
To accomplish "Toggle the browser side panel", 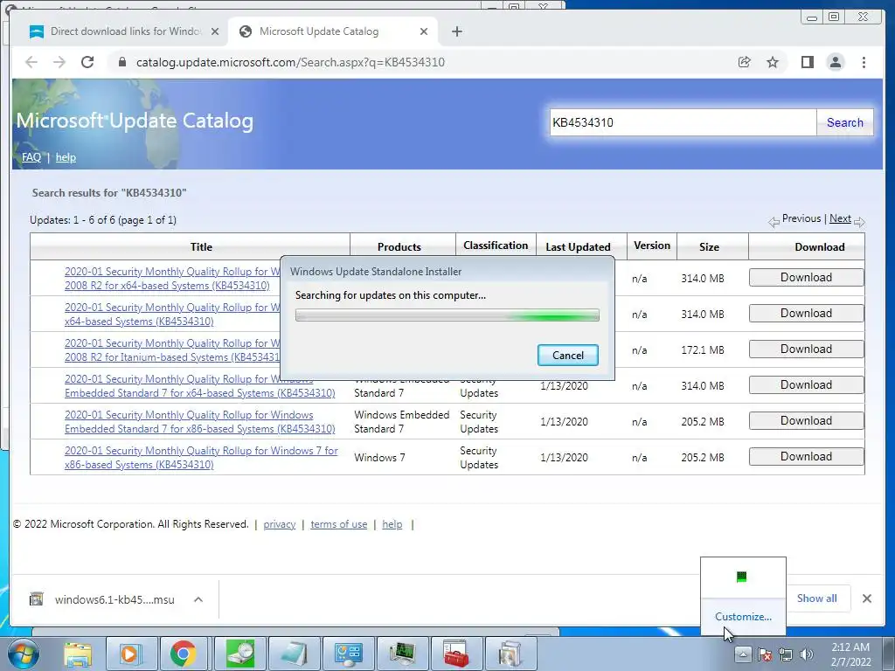I will [807, 62].
